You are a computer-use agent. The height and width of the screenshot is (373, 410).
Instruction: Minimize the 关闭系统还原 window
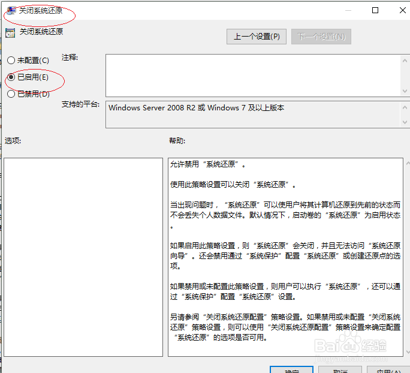348,10
